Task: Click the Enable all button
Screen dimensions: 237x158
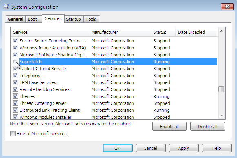Action: coord(169,127)
